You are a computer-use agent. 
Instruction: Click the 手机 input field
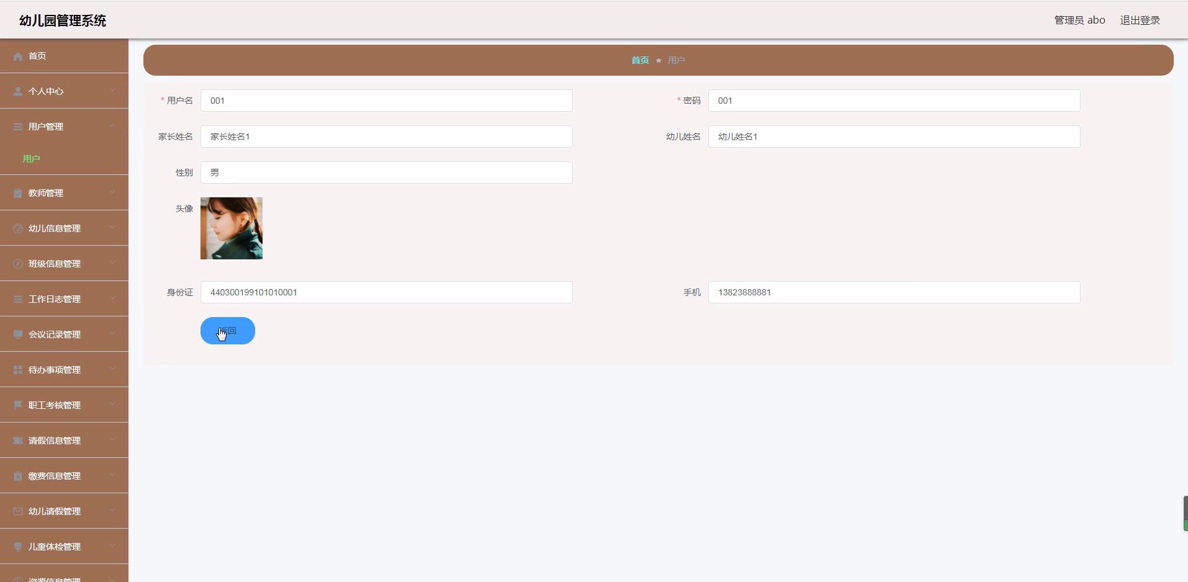(894, 292)
